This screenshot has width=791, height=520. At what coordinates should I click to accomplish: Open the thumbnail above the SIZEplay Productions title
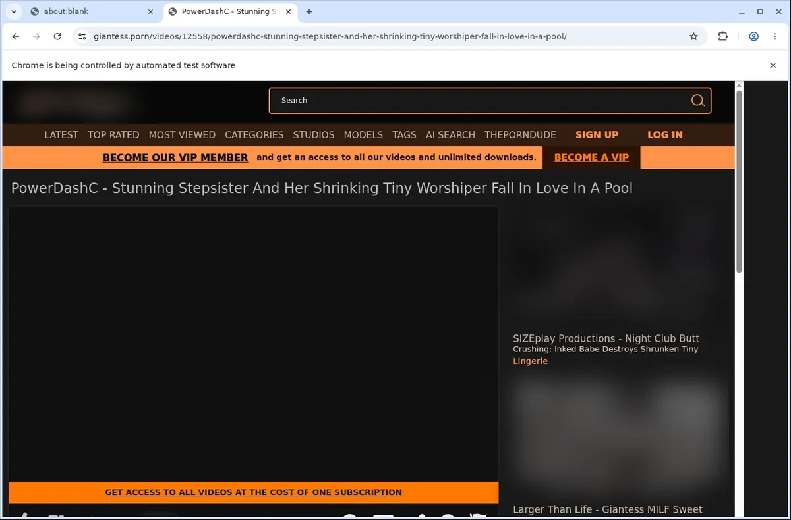pos(620,266)
